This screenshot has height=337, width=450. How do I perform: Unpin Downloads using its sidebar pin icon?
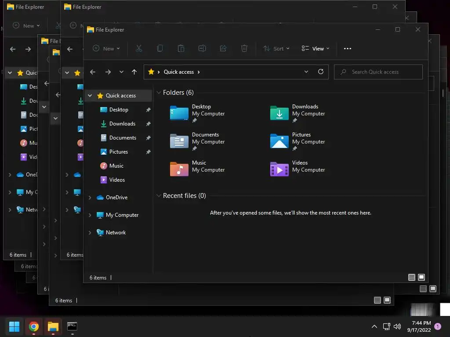pos(148,124)
